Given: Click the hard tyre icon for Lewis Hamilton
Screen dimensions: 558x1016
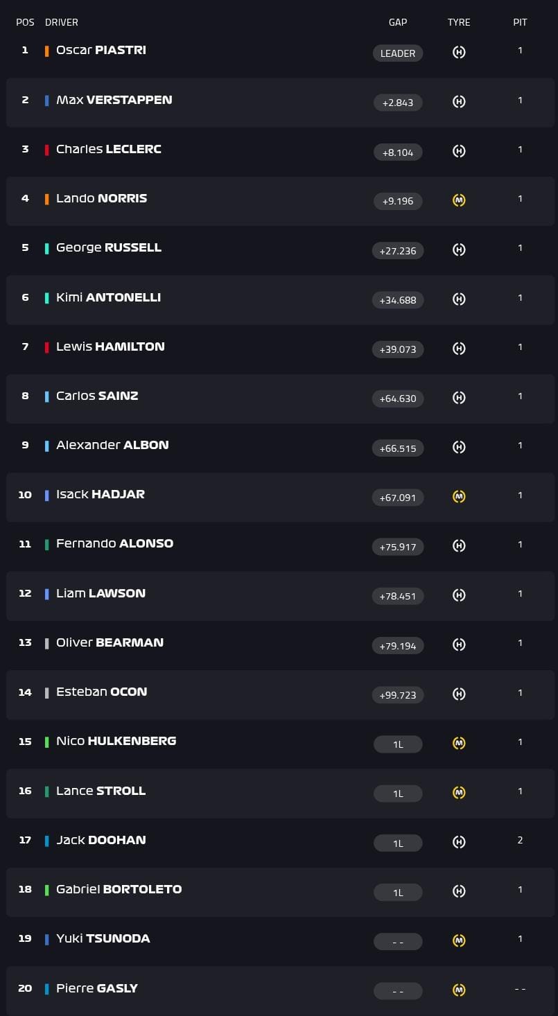Looking at the screenshot, I should point(459,349).
